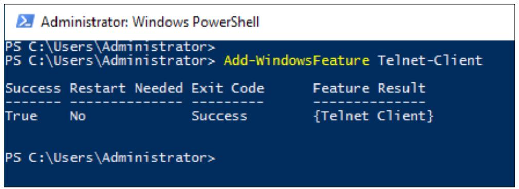
Task: Click the prompt text before Add-WindowsFeature
Action: [110, 60]
